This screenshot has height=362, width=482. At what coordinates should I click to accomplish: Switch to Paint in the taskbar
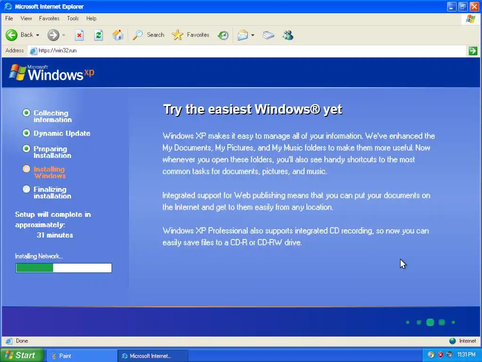pos(81,356)
